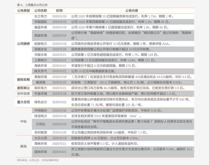Image resolution: width=209 pixels, height=165 pixels.
Task: Click the 控股股东质押 0.28亿股份 announcement
Action: (105, 138)
